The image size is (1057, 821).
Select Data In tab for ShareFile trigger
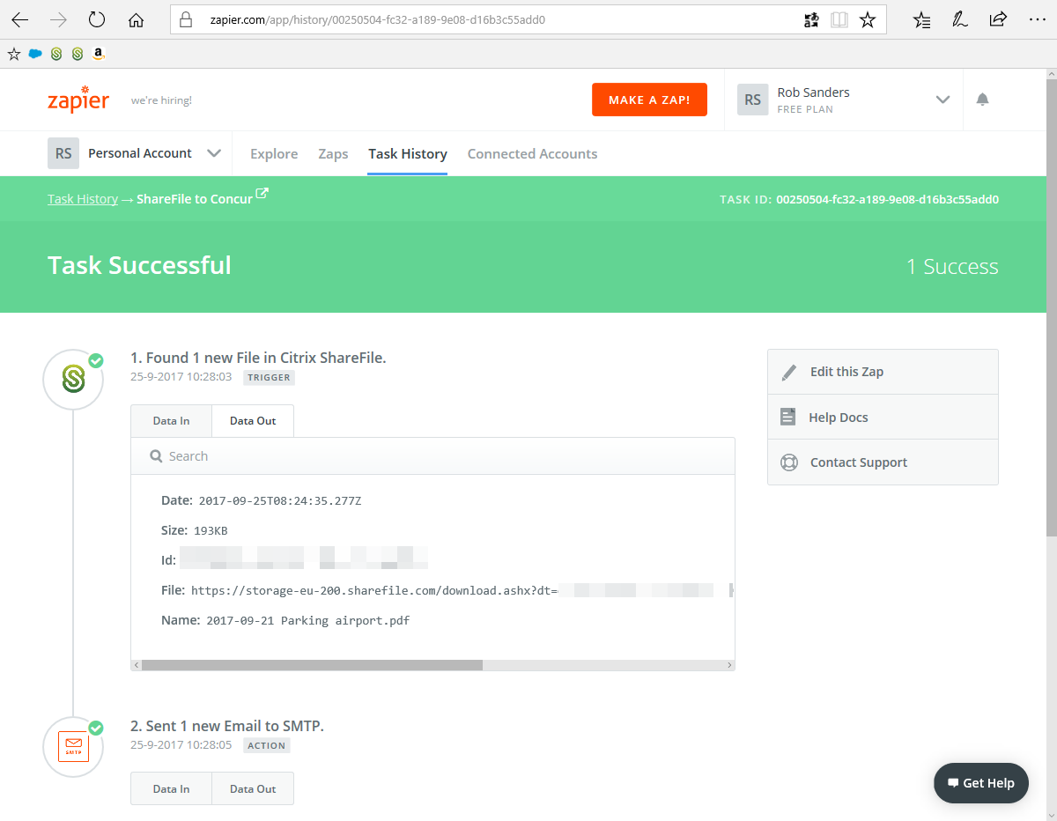coord(171,421)
